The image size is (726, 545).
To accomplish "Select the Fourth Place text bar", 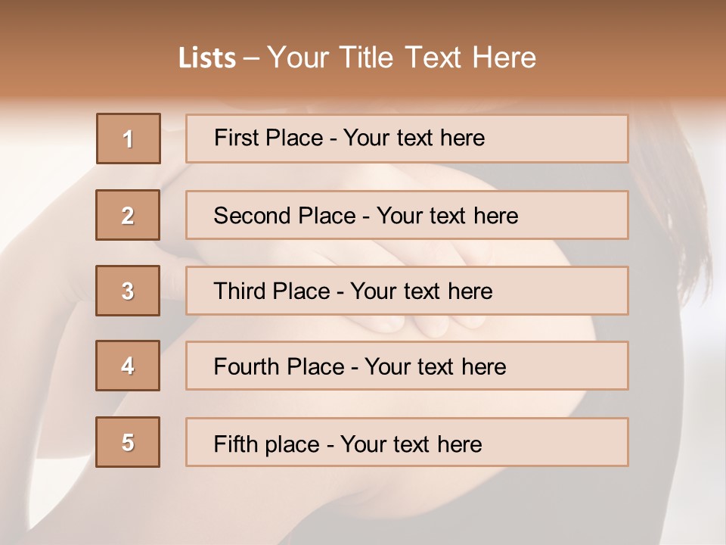I will 407,366.
